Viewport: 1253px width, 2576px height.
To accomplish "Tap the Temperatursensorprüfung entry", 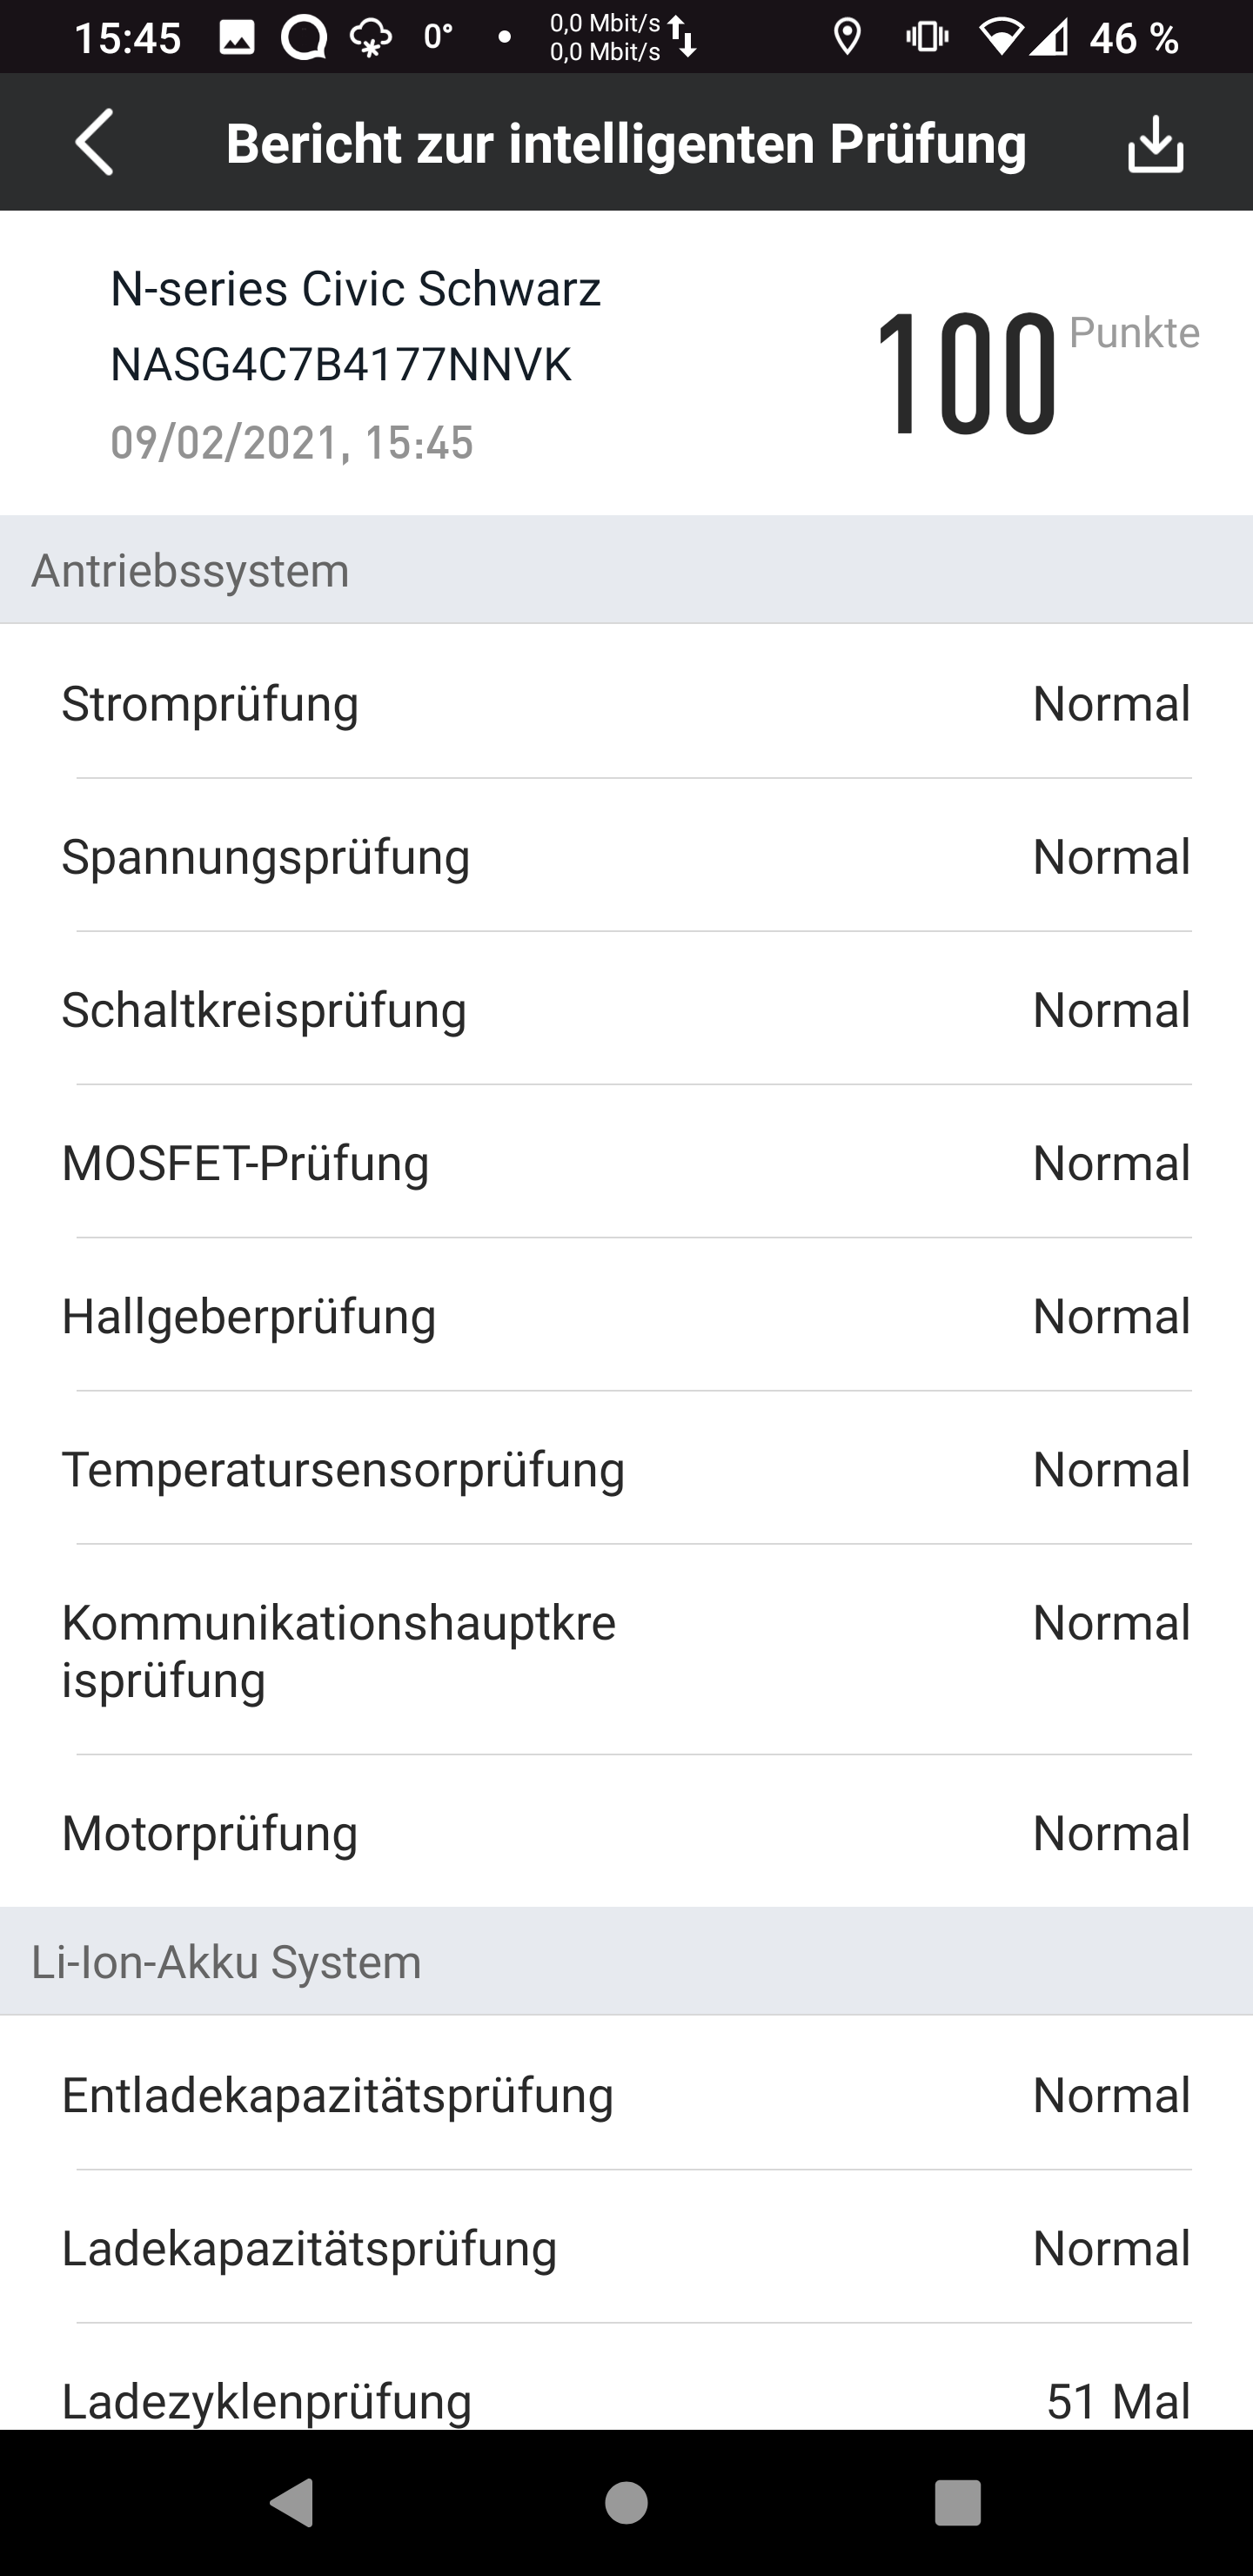I will point(626,1468).
